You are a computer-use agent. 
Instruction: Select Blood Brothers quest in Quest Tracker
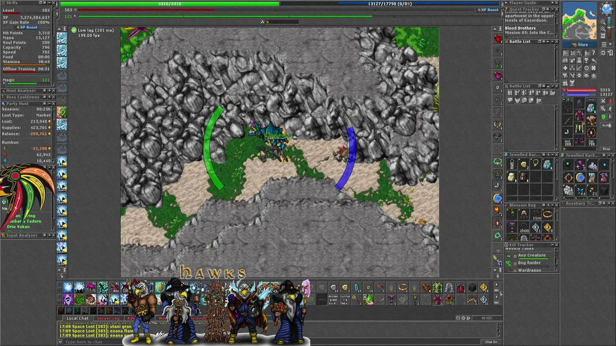520,28
